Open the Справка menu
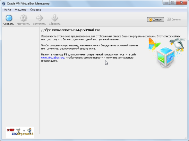The height and width of the screenshot is (141, 189). click(x=36, y=10)
